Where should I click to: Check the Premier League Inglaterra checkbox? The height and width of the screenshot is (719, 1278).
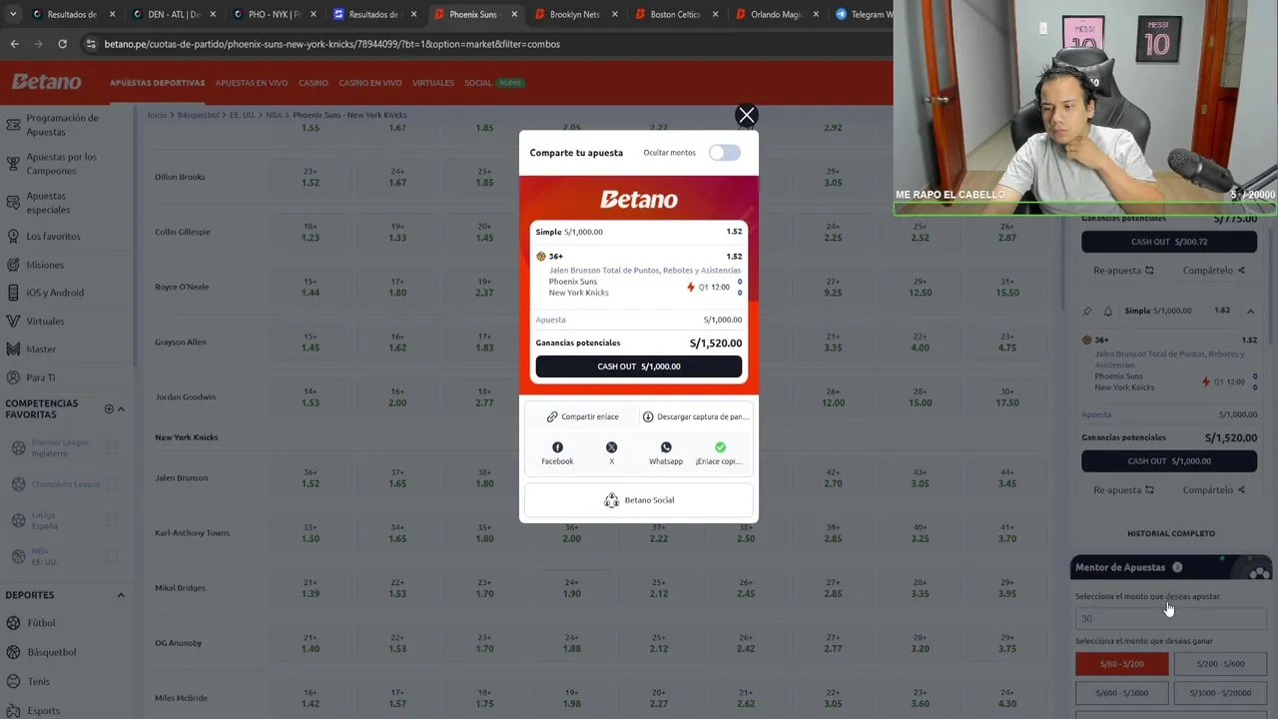pos(112,448)
